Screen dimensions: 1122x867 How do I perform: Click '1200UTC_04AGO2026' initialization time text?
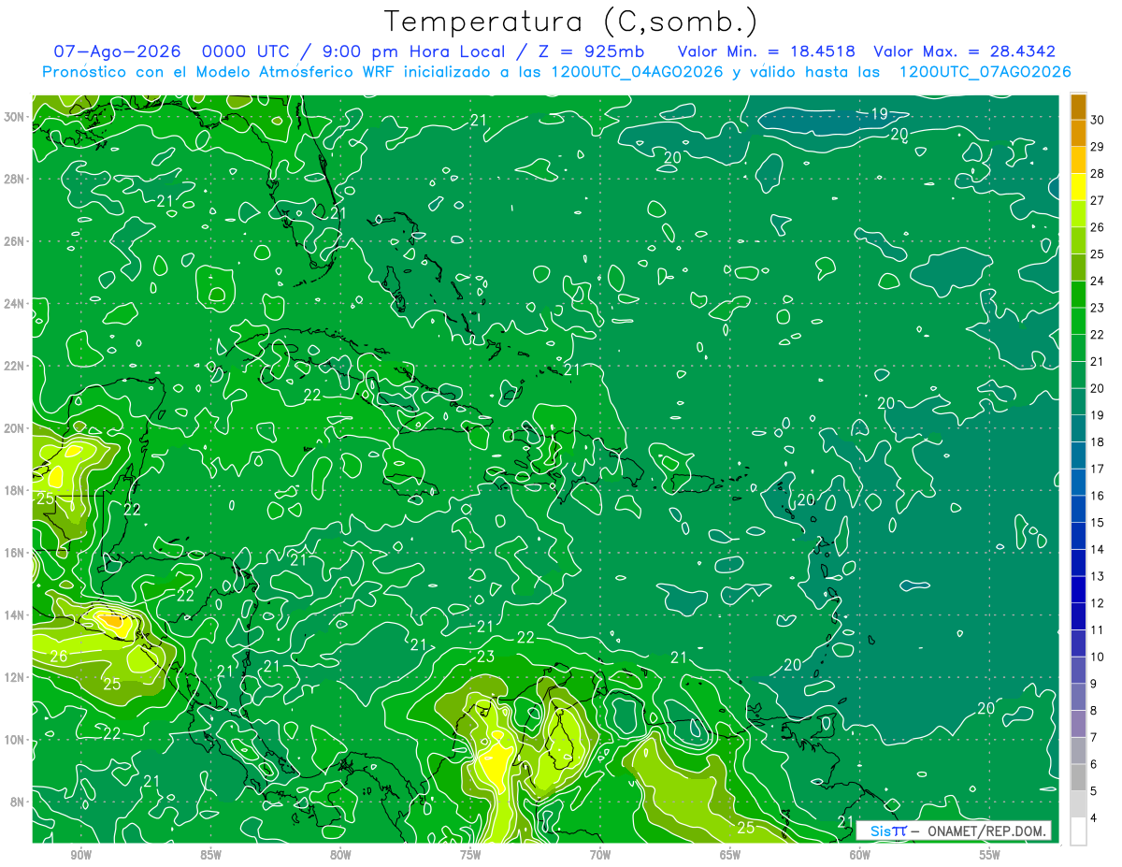point(638,72)
